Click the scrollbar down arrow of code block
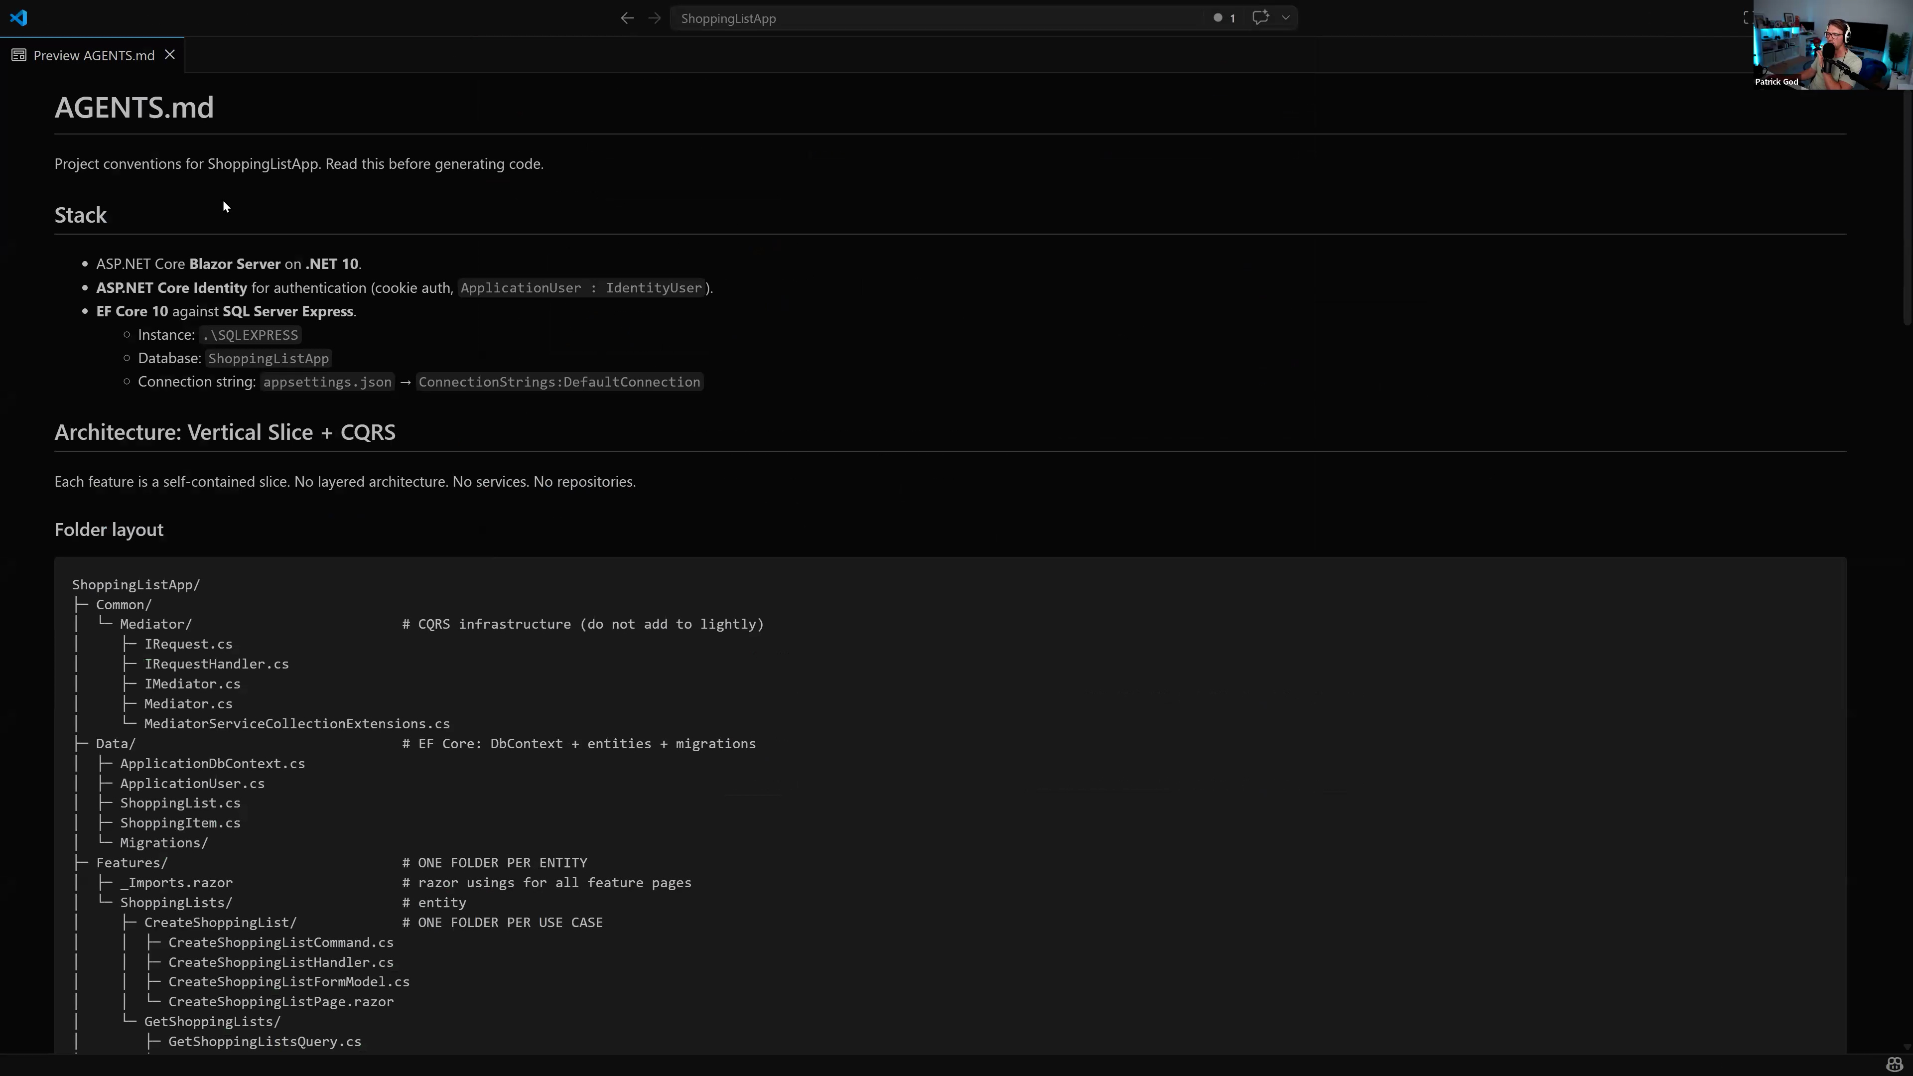Viewport: 1913px width, 1076px height. pyautogui.click(x=1907, y=1046)
